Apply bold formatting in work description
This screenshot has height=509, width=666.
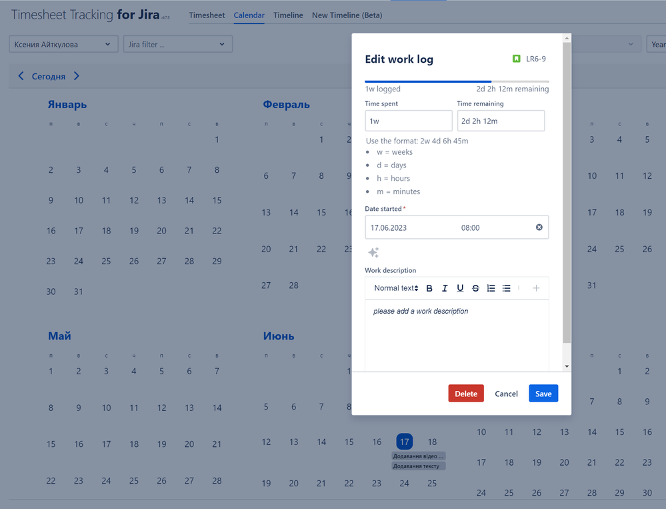(429, 288)
